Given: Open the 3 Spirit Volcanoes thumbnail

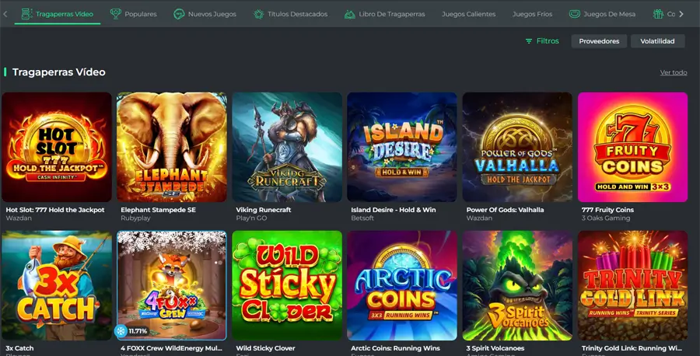Looking at the screenshot, I should 517,285.
